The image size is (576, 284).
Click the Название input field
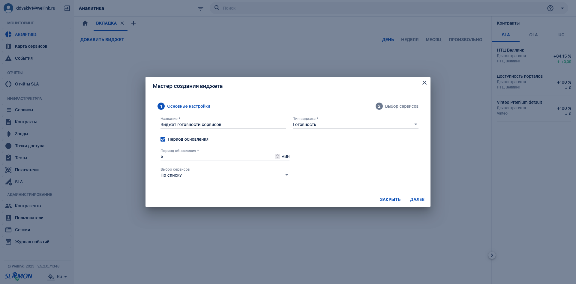click(x=223, y=124)
